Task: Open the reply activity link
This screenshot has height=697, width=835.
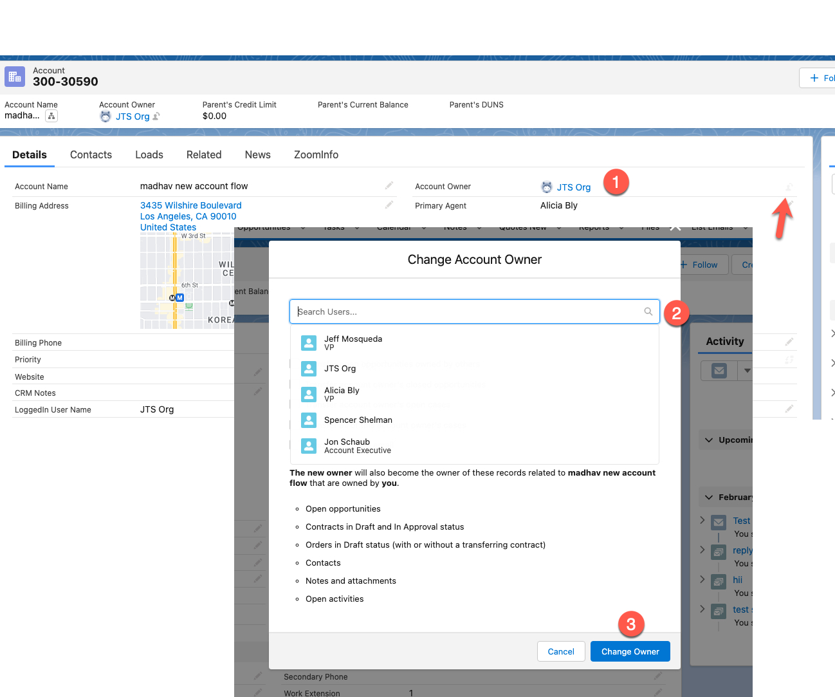Action: point(742,550)
